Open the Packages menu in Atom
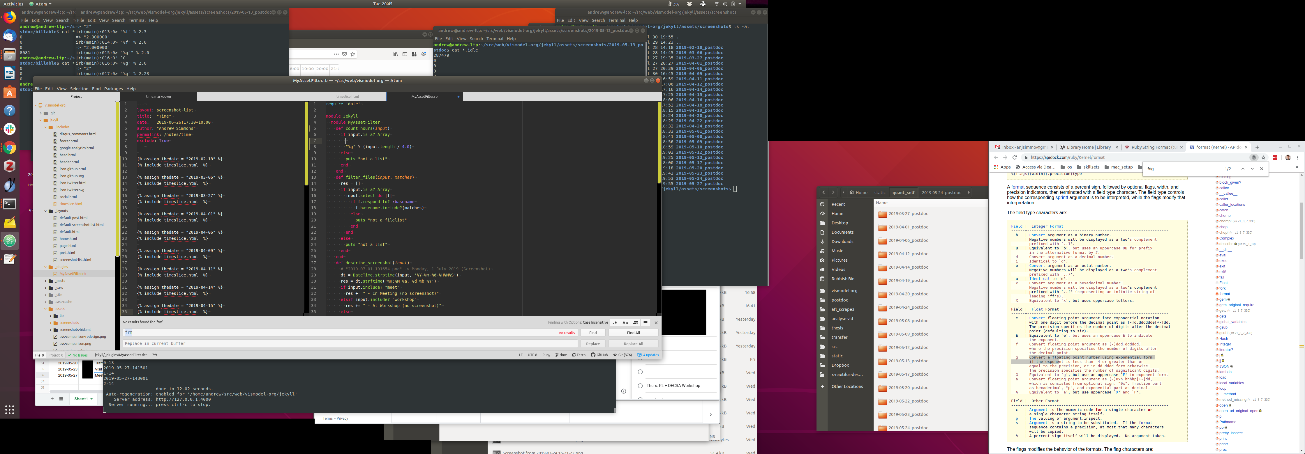1305x454 pixels. [114, 88]
